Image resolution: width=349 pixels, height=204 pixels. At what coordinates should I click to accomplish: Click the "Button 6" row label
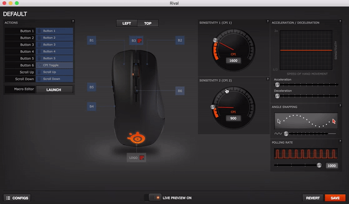[x=27, y=65]
